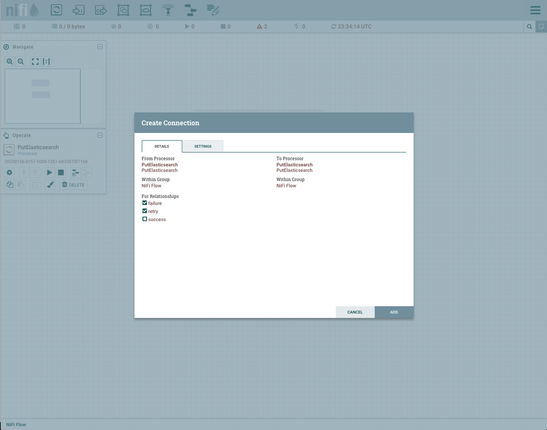Open the global hamburger menu
The image size is (547, 430).
point(535,10)
